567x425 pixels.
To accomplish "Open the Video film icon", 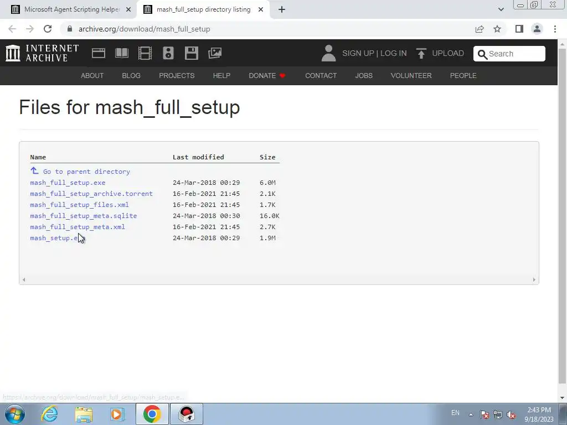I will [x=145, y=53].
